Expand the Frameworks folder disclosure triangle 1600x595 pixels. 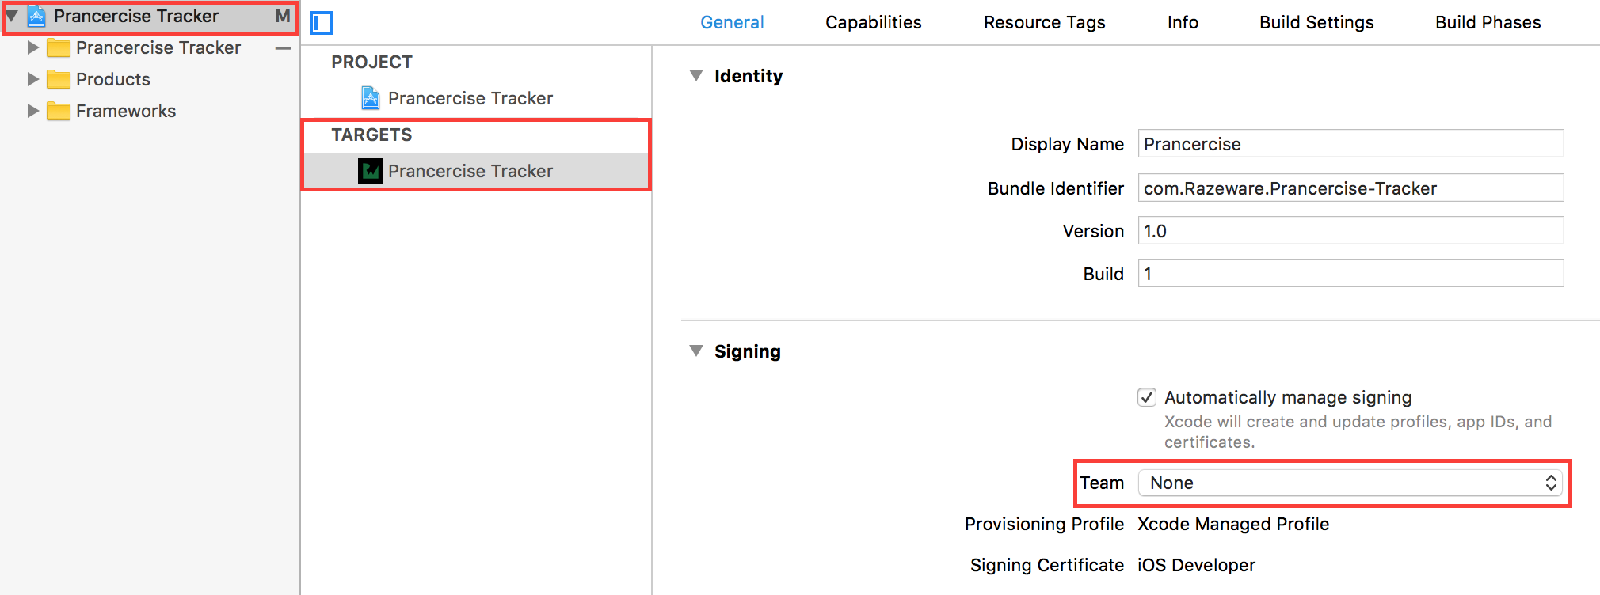32,111
